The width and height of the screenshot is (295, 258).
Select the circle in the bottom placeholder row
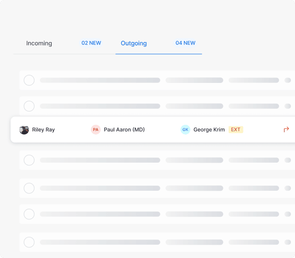tap(29, 242)
